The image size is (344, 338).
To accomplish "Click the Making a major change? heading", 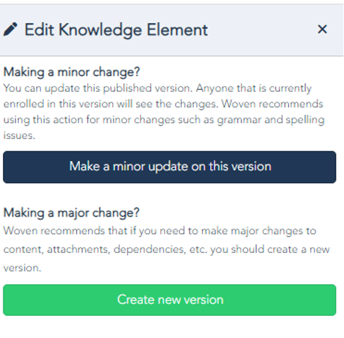I will click(x=71, y=213).
